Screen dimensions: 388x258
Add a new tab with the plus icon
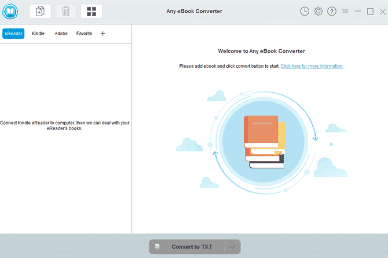click(x=103, y=34)
